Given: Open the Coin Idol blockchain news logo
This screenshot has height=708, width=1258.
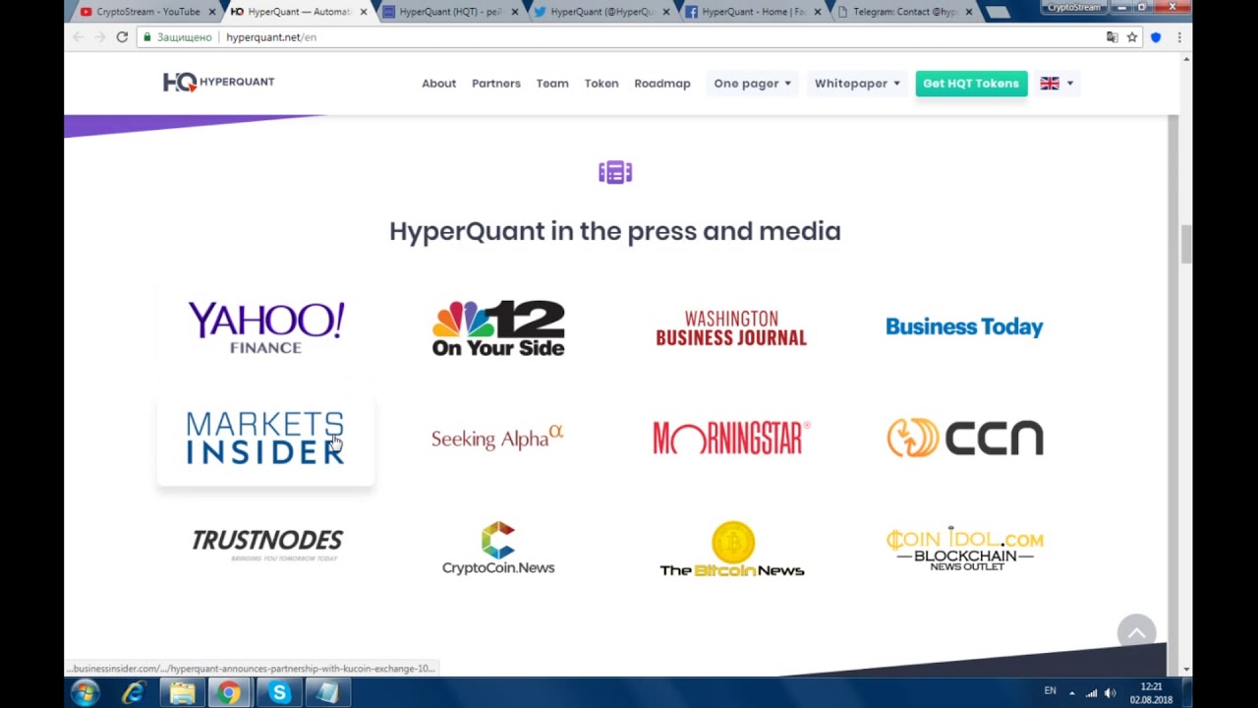Looking at the screenshot, I should (964, 549).
